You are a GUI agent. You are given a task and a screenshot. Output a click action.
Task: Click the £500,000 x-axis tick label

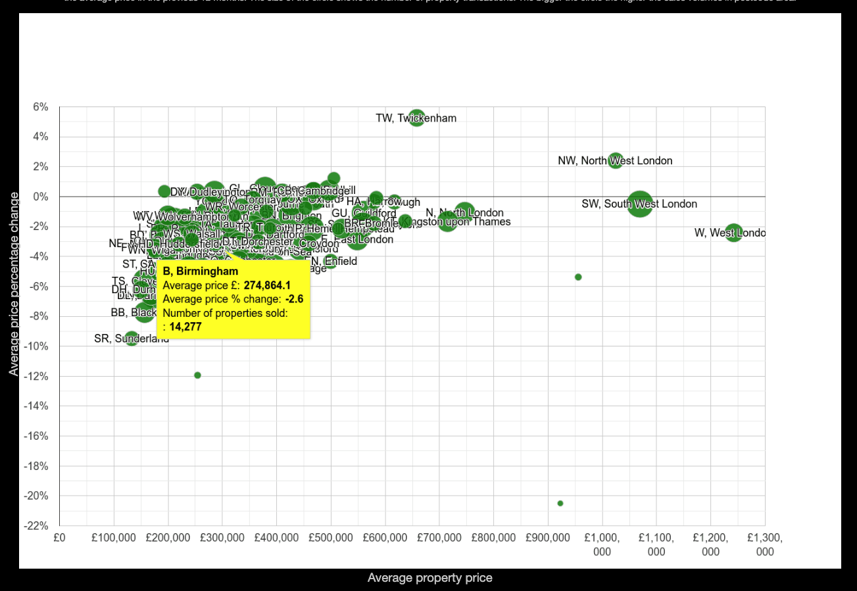coord(331,538)
